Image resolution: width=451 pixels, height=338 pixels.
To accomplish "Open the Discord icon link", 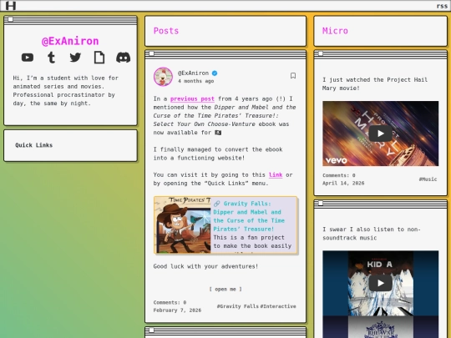I will click(123, 58).
